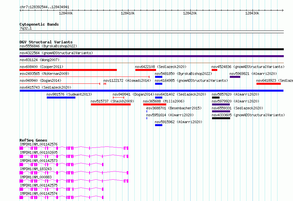Open nsv831124 (Wong2007) variant label

40,60
